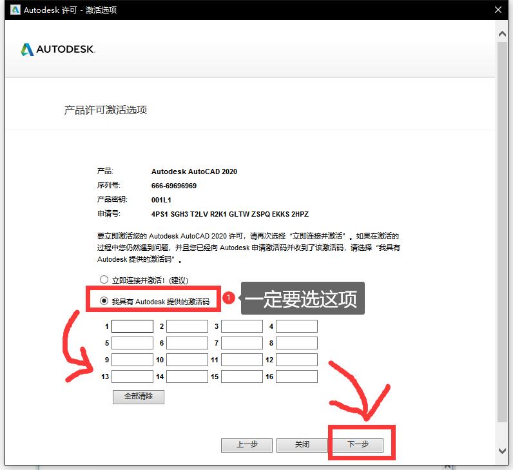This screenshot has width=513, height=470.
Task: Click product name Autodesk AutoCAD 2020
Action: coord(194,172)
